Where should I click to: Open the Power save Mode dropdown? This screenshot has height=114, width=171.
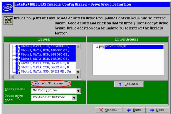(x=74, y=98)
